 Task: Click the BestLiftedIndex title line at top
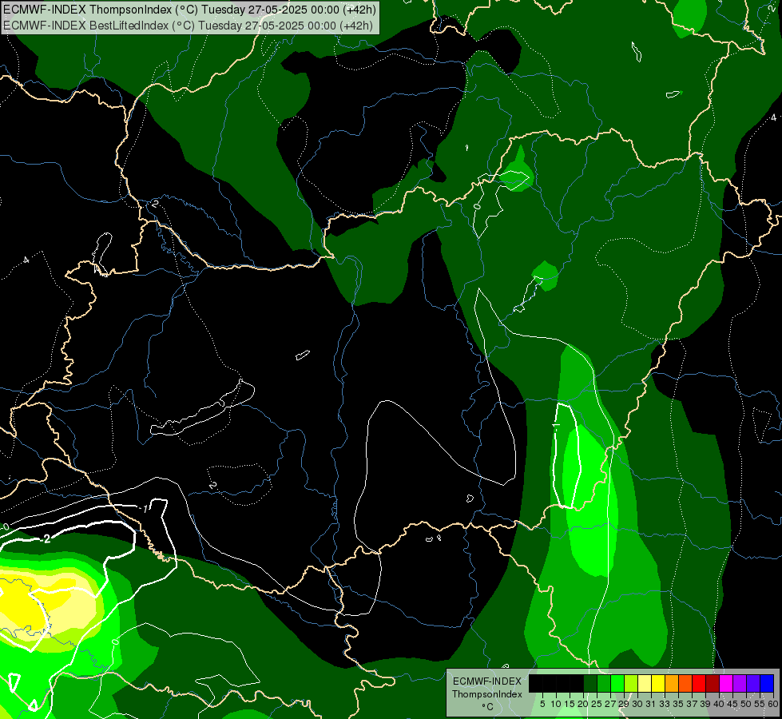188,26
